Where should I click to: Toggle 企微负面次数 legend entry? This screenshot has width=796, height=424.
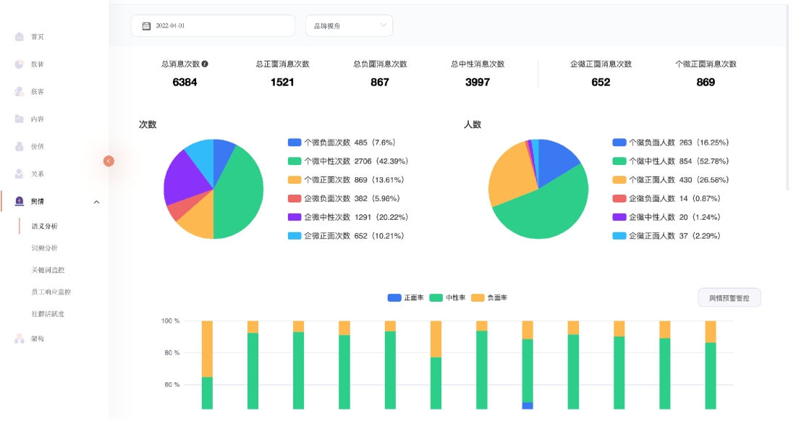[x=344, y=198]
